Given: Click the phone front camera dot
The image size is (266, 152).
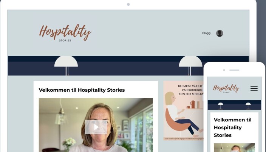Looking at the screenshot, I should click(x=224, y=70).
